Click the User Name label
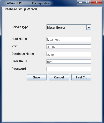Image resolution: width=104 pixels, height=123 pixels. coord(19,61)
